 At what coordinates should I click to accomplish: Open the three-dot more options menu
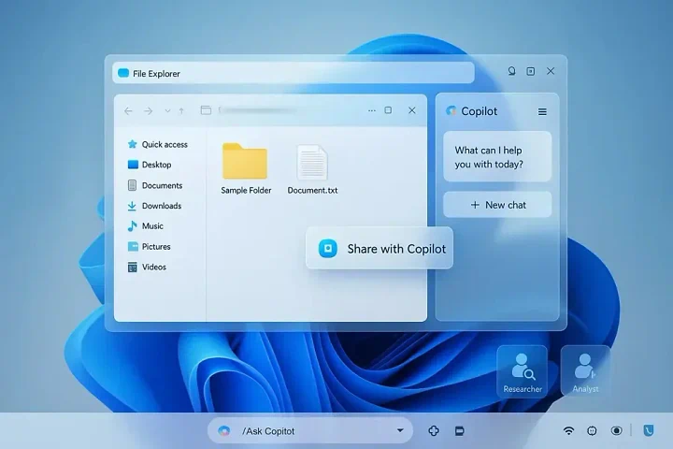(372, 111)
